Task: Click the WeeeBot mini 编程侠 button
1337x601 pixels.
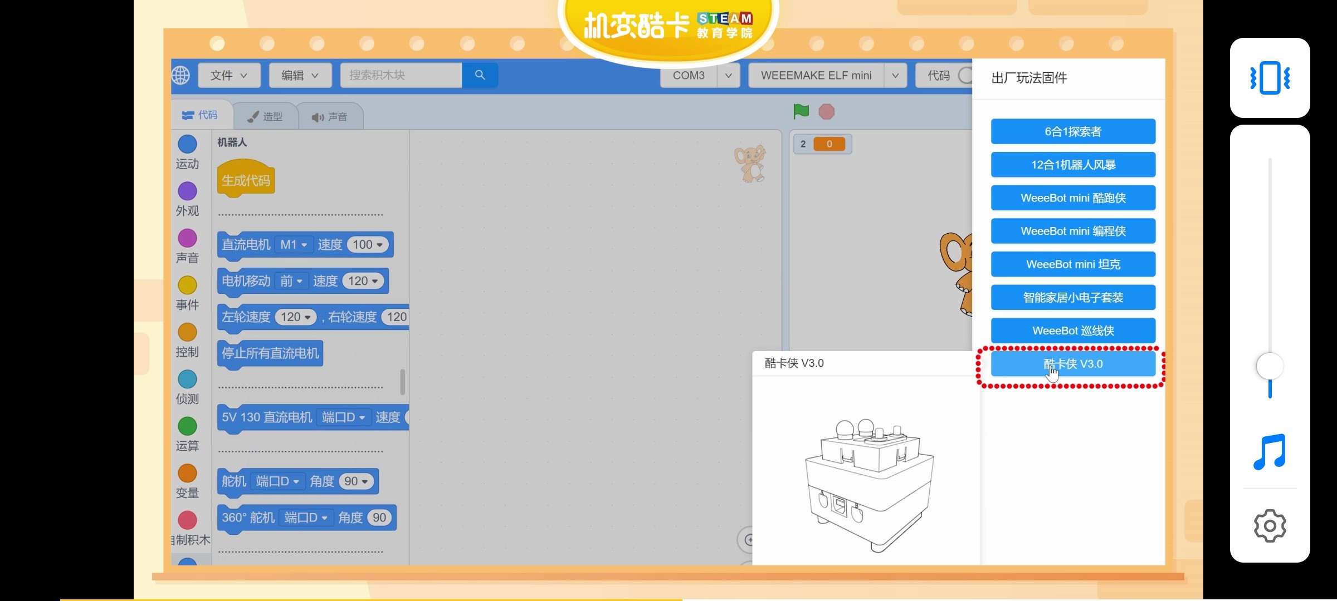Action: click(1073, 231)
